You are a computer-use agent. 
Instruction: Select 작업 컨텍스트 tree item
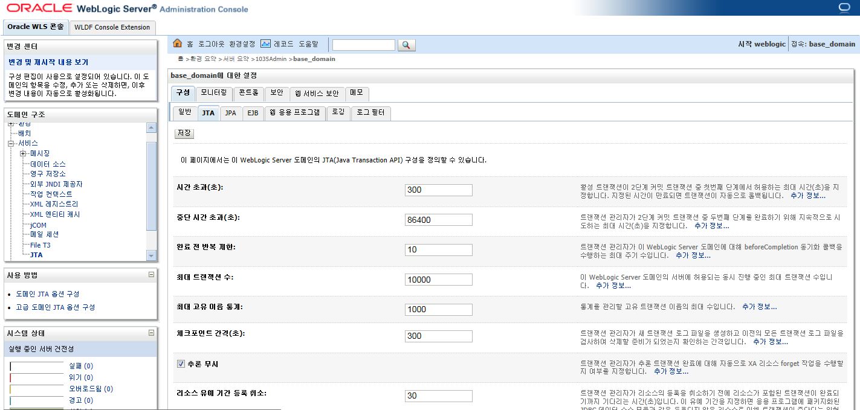[51, 194]
